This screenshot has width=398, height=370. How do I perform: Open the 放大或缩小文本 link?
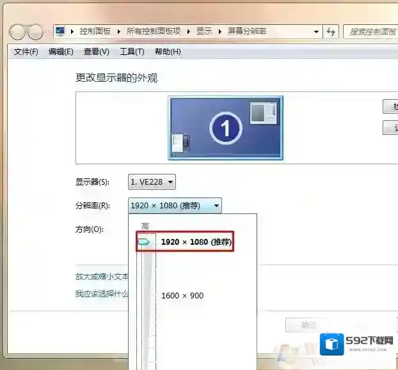[x=102, y=277]
